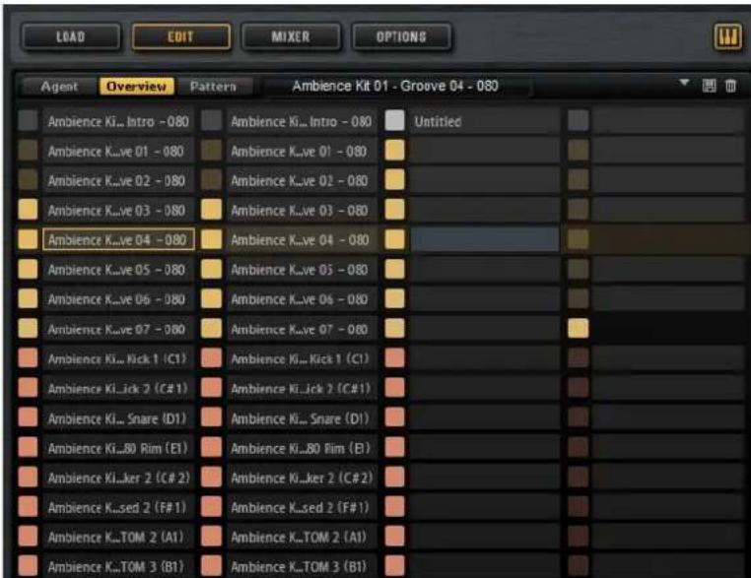This screenshot has width=751, height=578.
Task: Select first column Ambience Ki..ick 2 (C#1)
Action: [118, 389]
